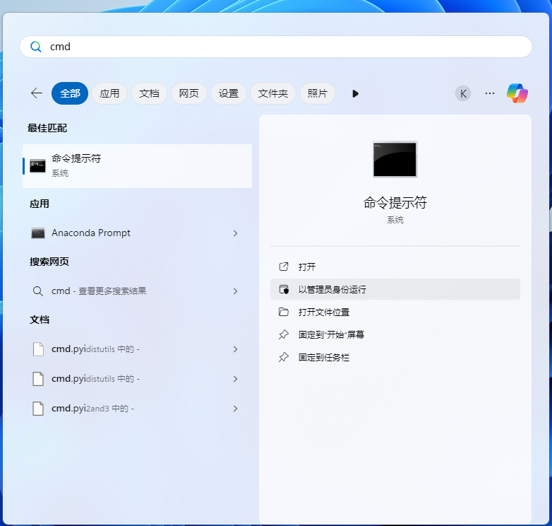Expand the cmd web search chevron
The width and height of the screenshot is (552, 526).
pos(235,291)
